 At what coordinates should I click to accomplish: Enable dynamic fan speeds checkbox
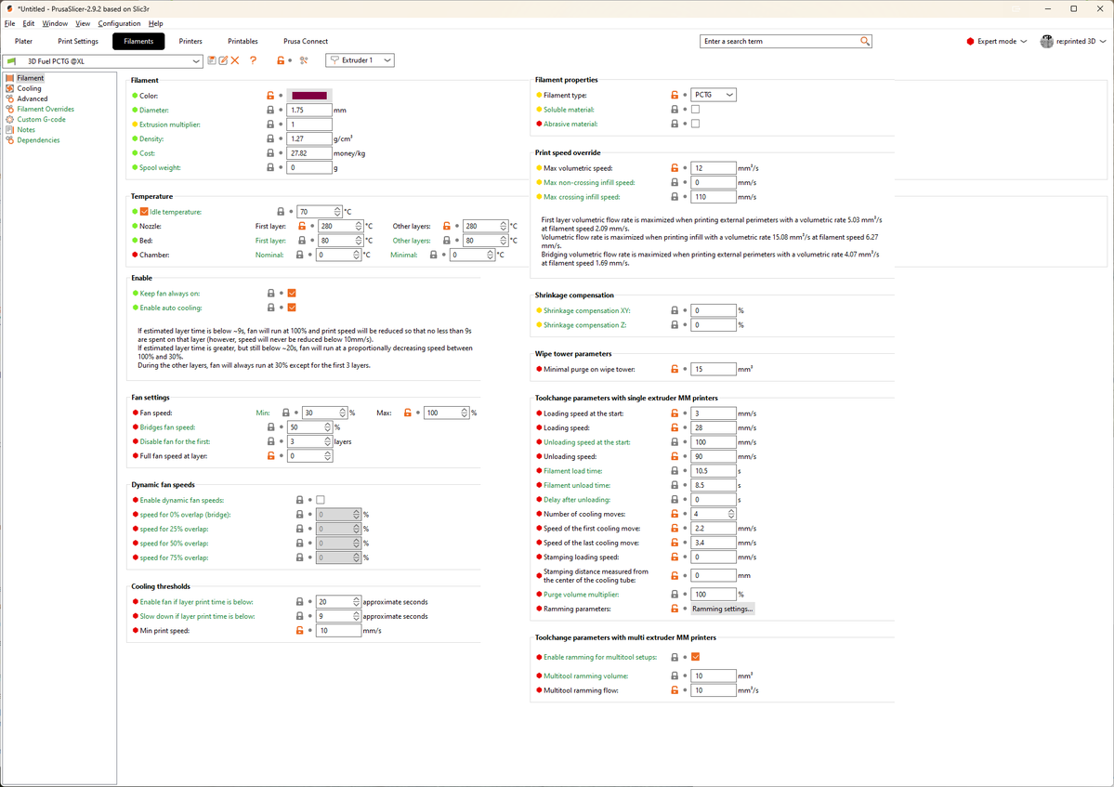(321, 500)
